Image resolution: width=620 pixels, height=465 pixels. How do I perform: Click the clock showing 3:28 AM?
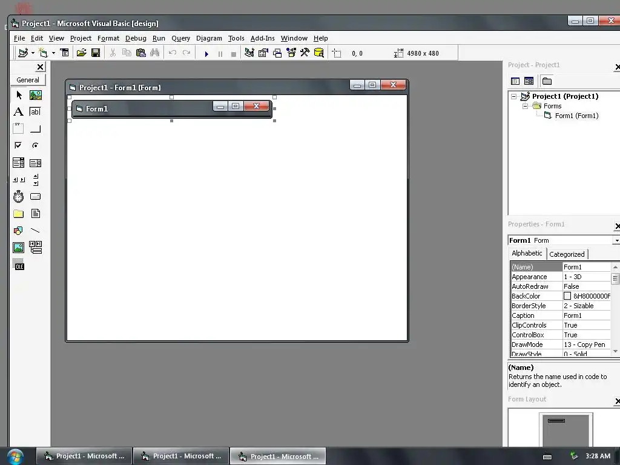[598, 456]
